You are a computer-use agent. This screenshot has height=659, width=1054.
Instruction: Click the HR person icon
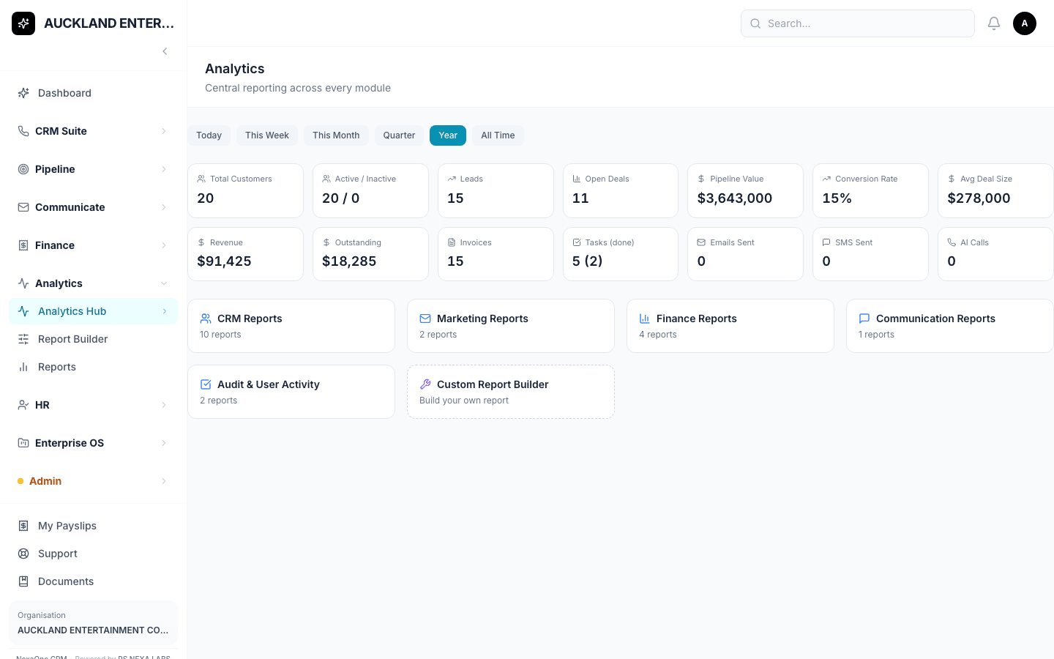point(23,405)
